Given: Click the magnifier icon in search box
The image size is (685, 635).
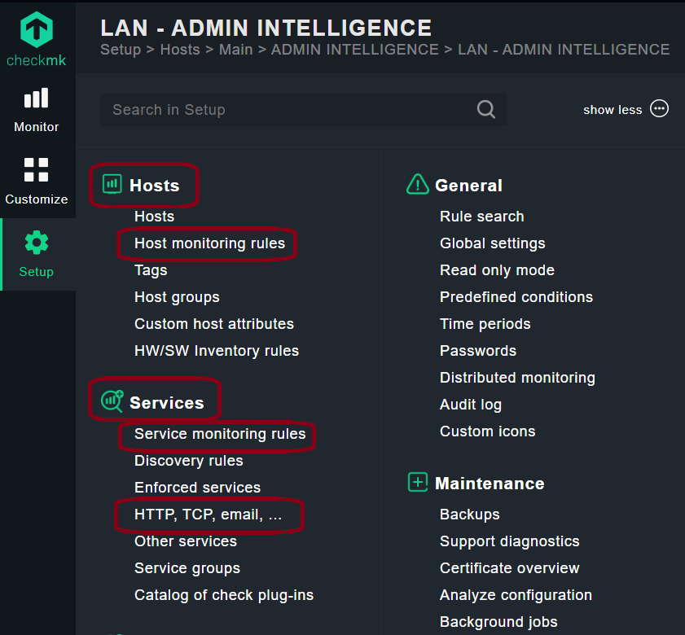Looking at the screenshot, I should click(486, 109).
